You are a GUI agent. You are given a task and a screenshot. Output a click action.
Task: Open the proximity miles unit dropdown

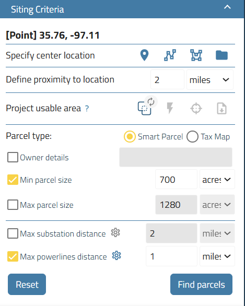tap(210, 80)
